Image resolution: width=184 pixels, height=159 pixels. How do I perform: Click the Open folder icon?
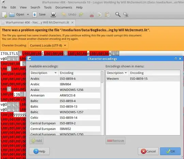pos(12,15)
